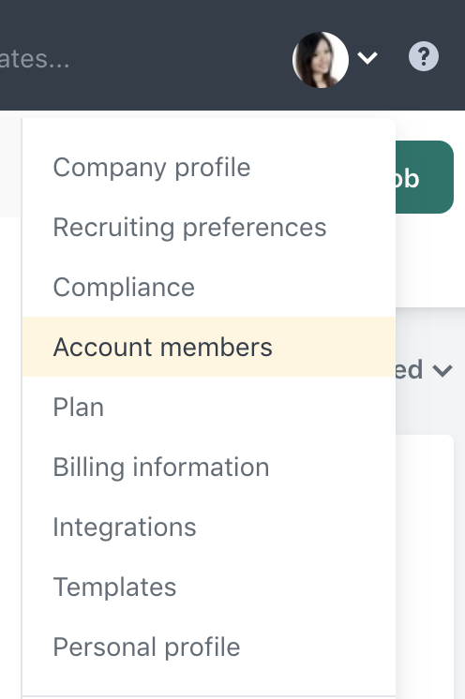Click the partially hidden "ed" dropdown label
This screenshot has width=465, height=699.
coord(409,369)
